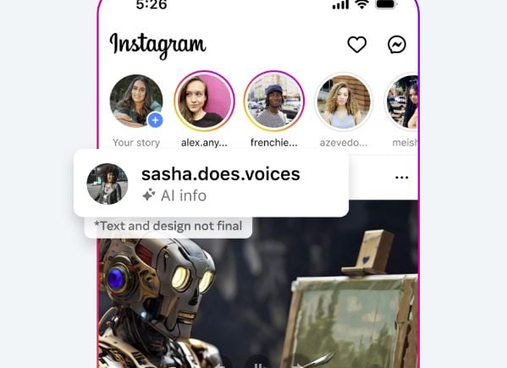Click the sasha.does.voices username

tap(221, 173)
